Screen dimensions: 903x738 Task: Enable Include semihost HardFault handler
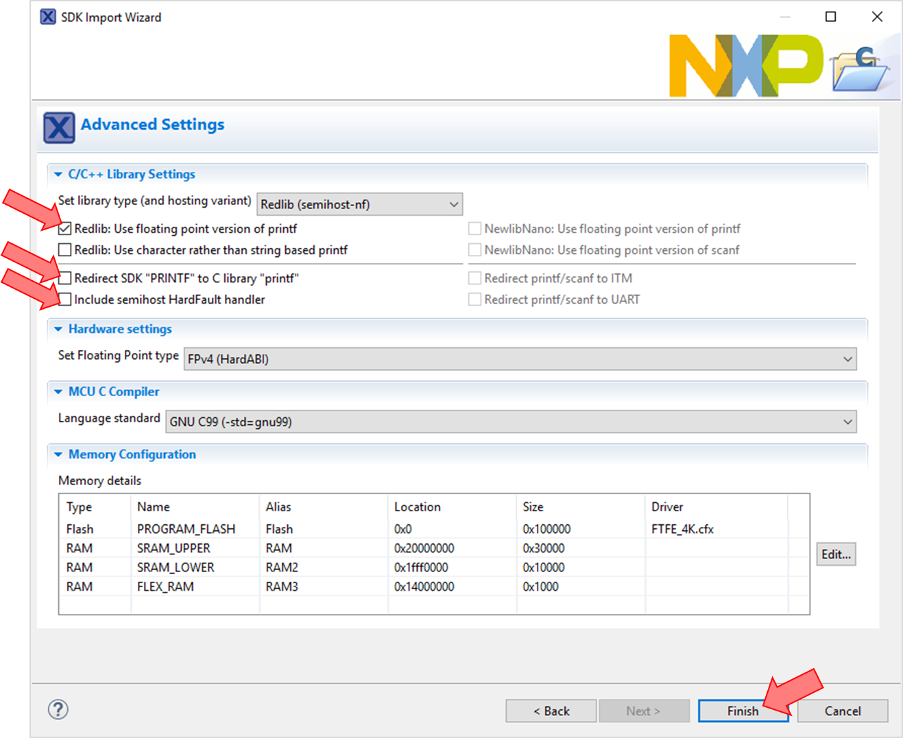[x=65, y=299]
